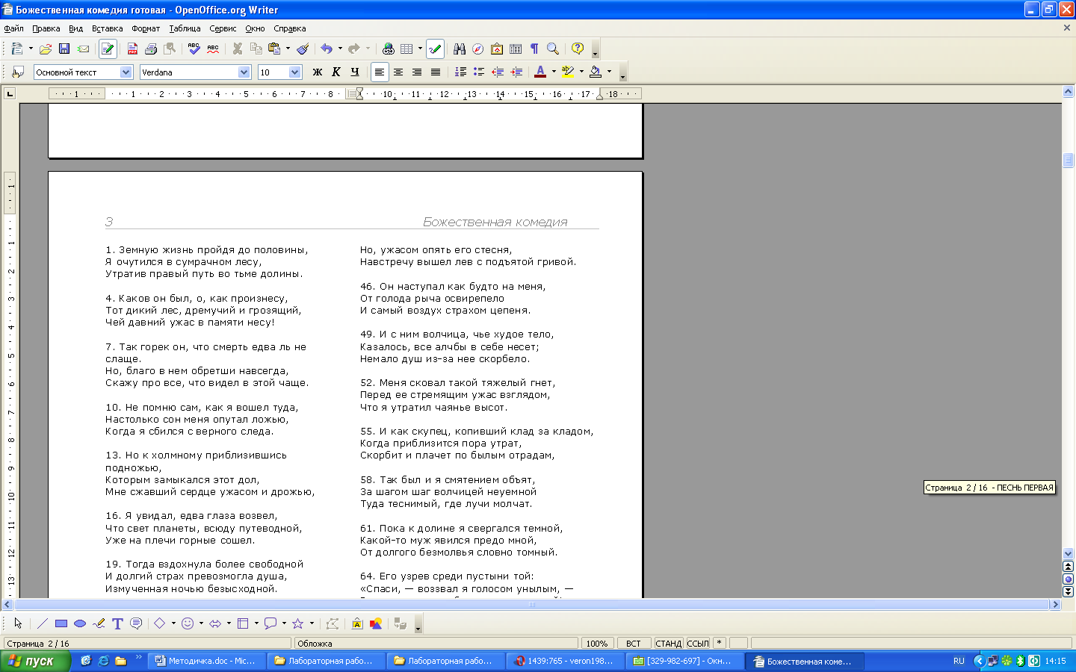
Task: Switch to Методичка.doc taskbar button
Action: click(205, 661)
